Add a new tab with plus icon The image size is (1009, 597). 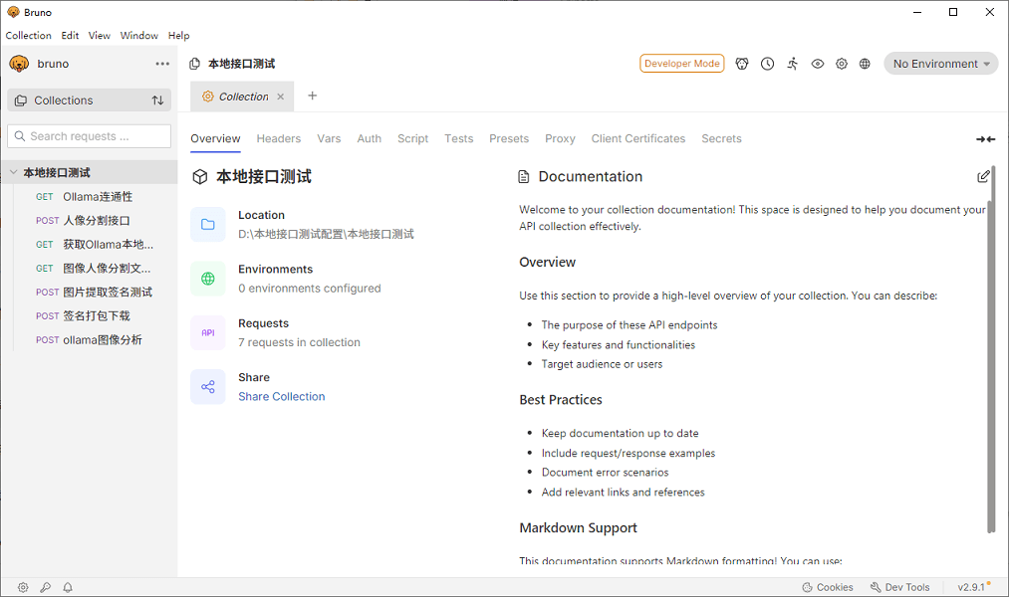tap(312, 96)
